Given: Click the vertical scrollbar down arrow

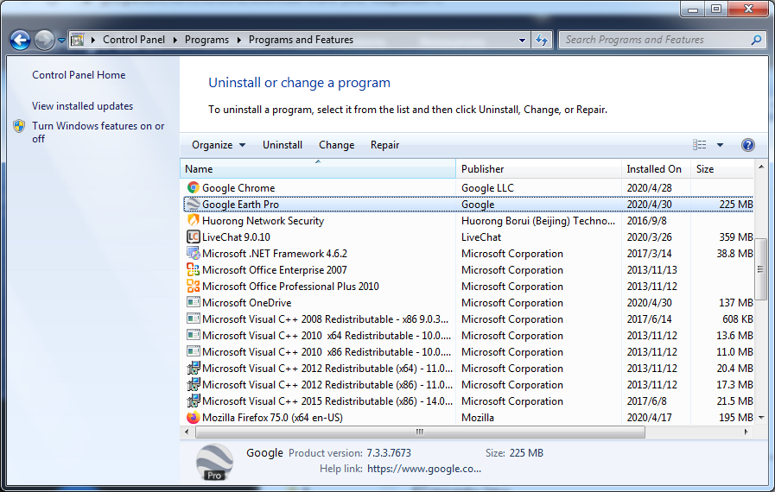Looking at the screenshot, I should [761, 418].
